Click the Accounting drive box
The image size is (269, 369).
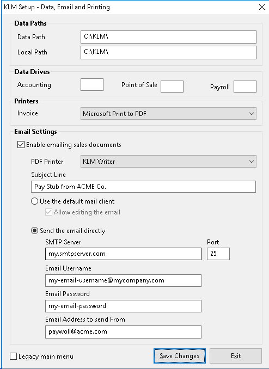[92, 85]
